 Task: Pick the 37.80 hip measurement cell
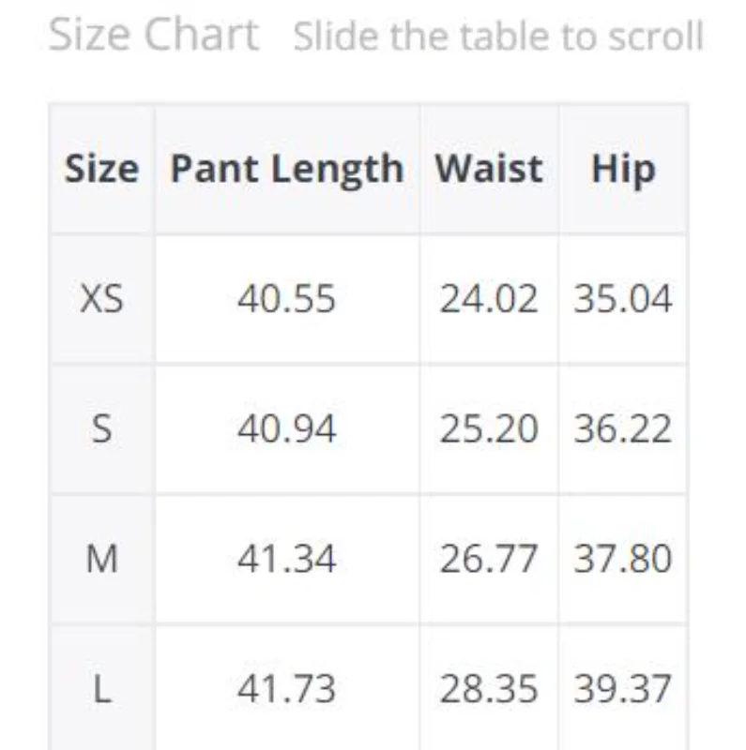(x=623, y=560)
